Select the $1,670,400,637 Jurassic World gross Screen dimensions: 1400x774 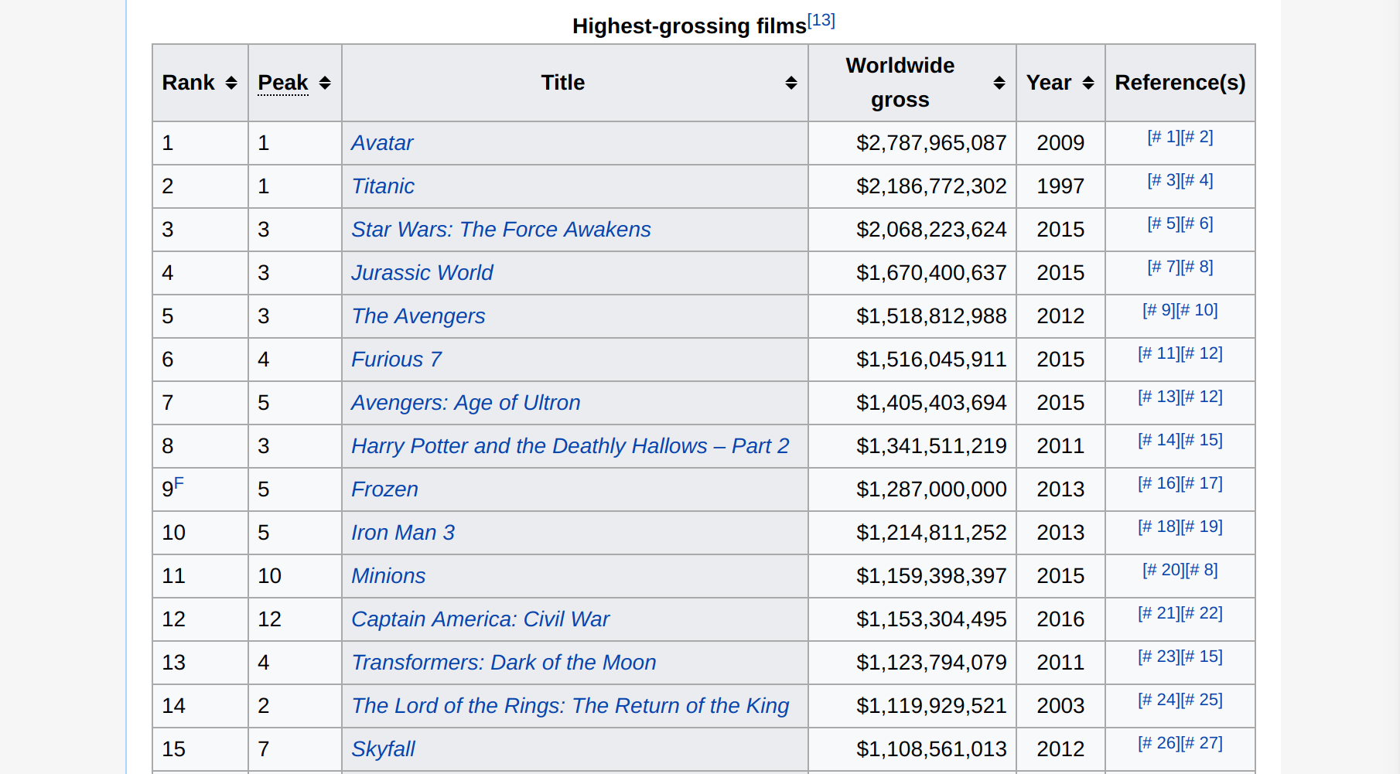[x=931, y=273]
